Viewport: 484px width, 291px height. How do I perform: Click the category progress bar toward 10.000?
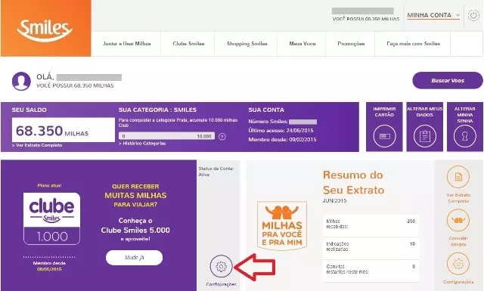click(166, 136)
